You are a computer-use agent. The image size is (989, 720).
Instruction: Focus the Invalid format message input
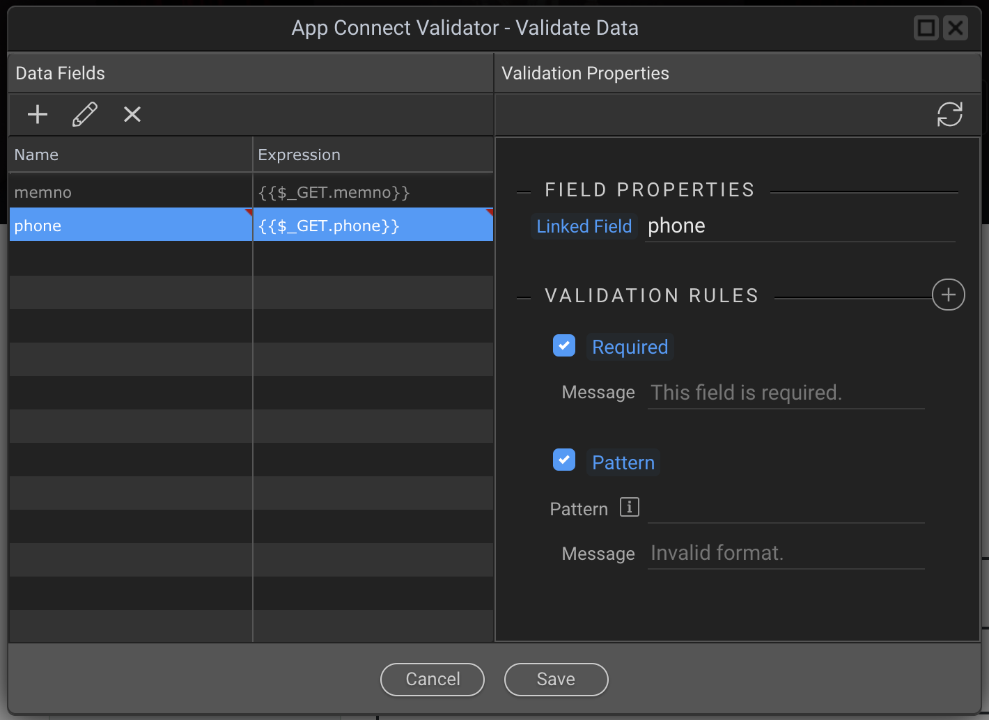click(786, 554)
